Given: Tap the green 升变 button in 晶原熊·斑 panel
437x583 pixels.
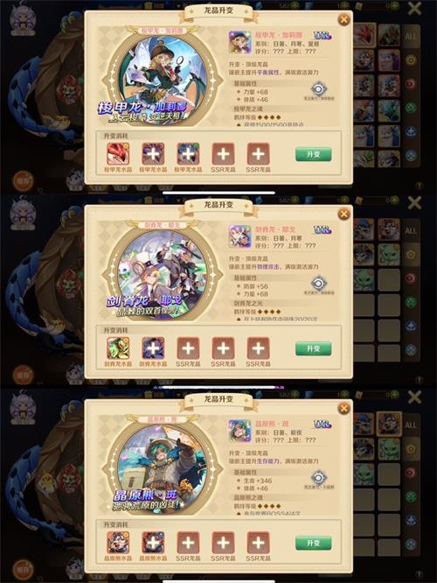Looking at the screenshot, I should click(x=314, y=543).
